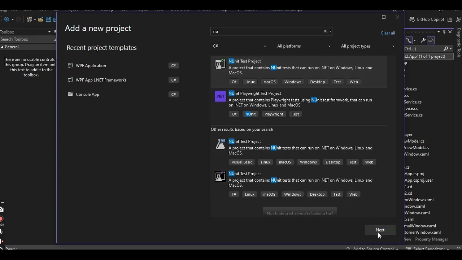The width and height of the screenshot is (462, 260).
Task: Open the Diagnostic Tools side tab
Action: click(459, 43)
